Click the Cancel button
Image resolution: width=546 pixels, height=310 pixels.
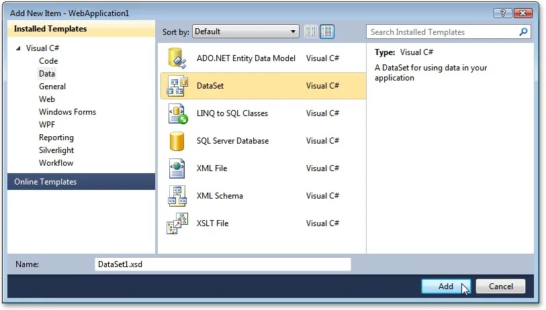501,287
